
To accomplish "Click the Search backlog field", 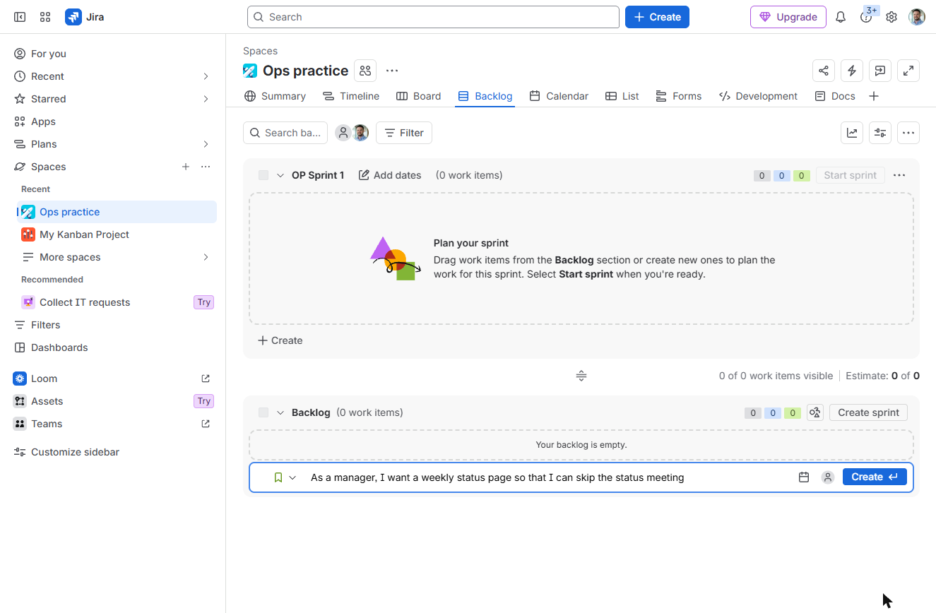I will click(x=285, y=133).
